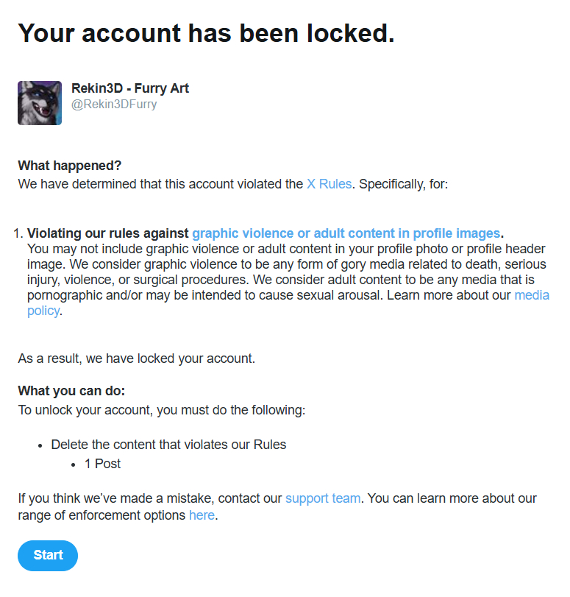The height and width of the screenshot is (597, 570).
Task: Click the 'Your account has been locked.' heading
Action: tap(206, 34)
